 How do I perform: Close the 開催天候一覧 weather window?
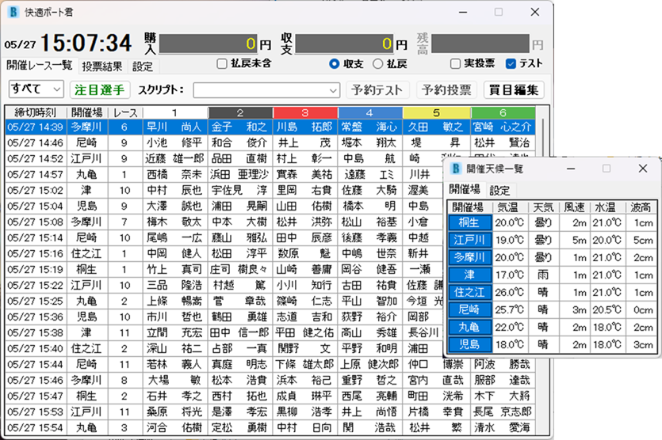pyautogui.click(x=643, y=169)
